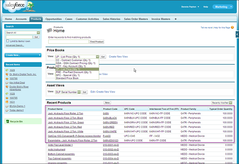This screenshot has width=239, height=164.
Task: Switch to the Customer Activities tab
Action: tap(87, 19)
